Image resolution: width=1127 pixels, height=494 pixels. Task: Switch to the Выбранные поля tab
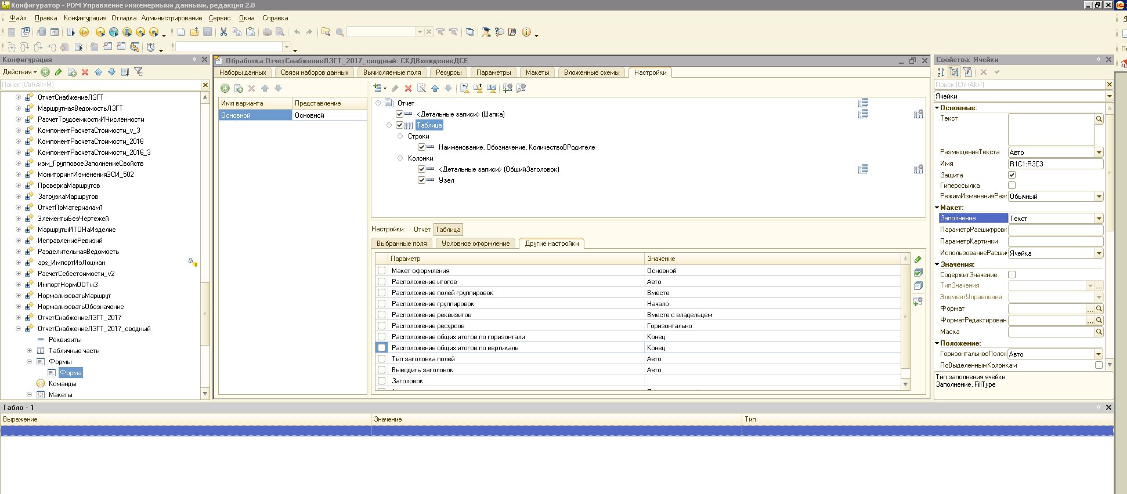tap(402, 244)
